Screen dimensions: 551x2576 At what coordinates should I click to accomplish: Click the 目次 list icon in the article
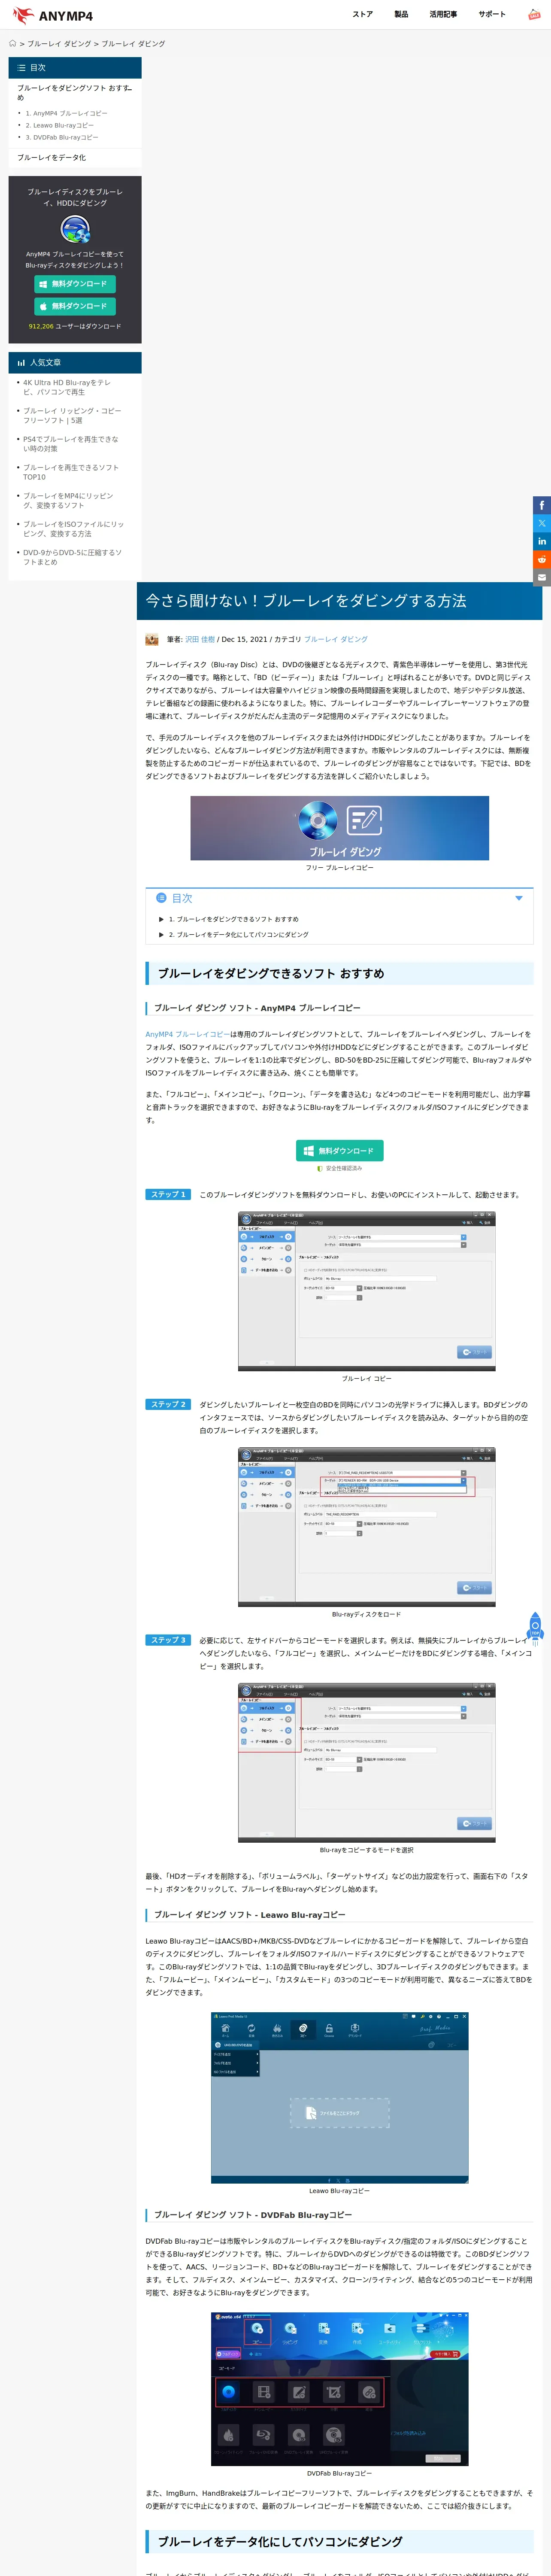pos(161,898)
